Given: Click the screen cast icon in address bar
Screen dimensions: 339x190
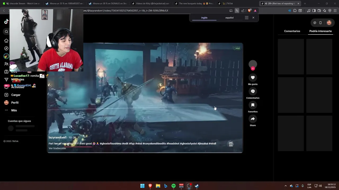Looking at the screenshot, I should pos(231,11).
